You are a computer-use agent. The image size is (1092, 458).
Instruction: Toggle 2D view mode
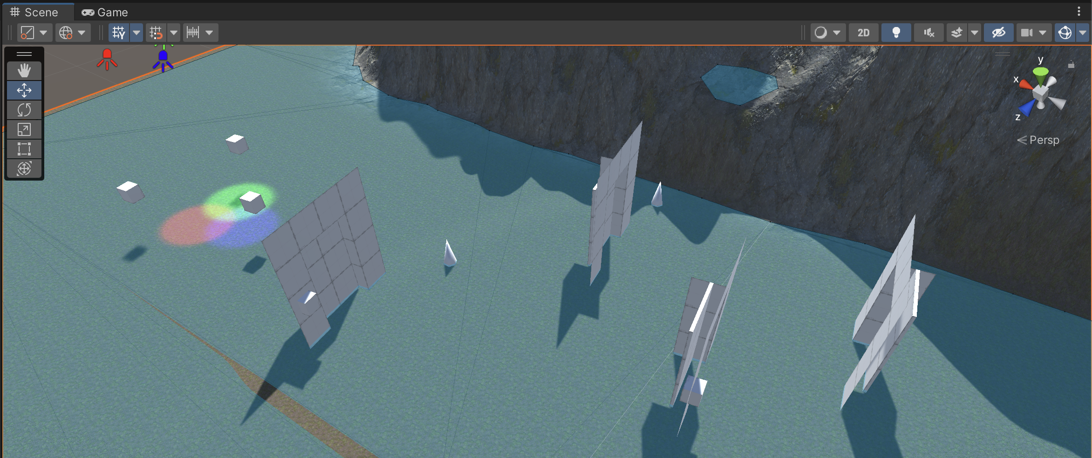(863, 33)
